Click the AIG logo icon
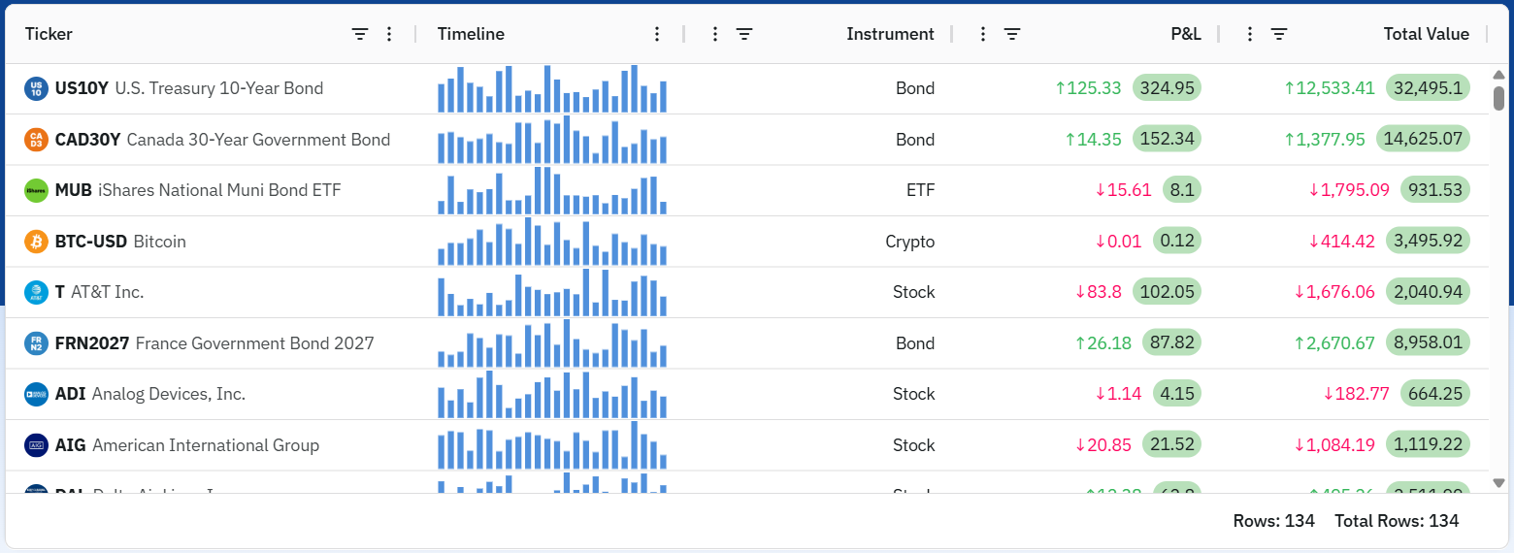This screenshot has width=1514, height=553. coord(36,445)
